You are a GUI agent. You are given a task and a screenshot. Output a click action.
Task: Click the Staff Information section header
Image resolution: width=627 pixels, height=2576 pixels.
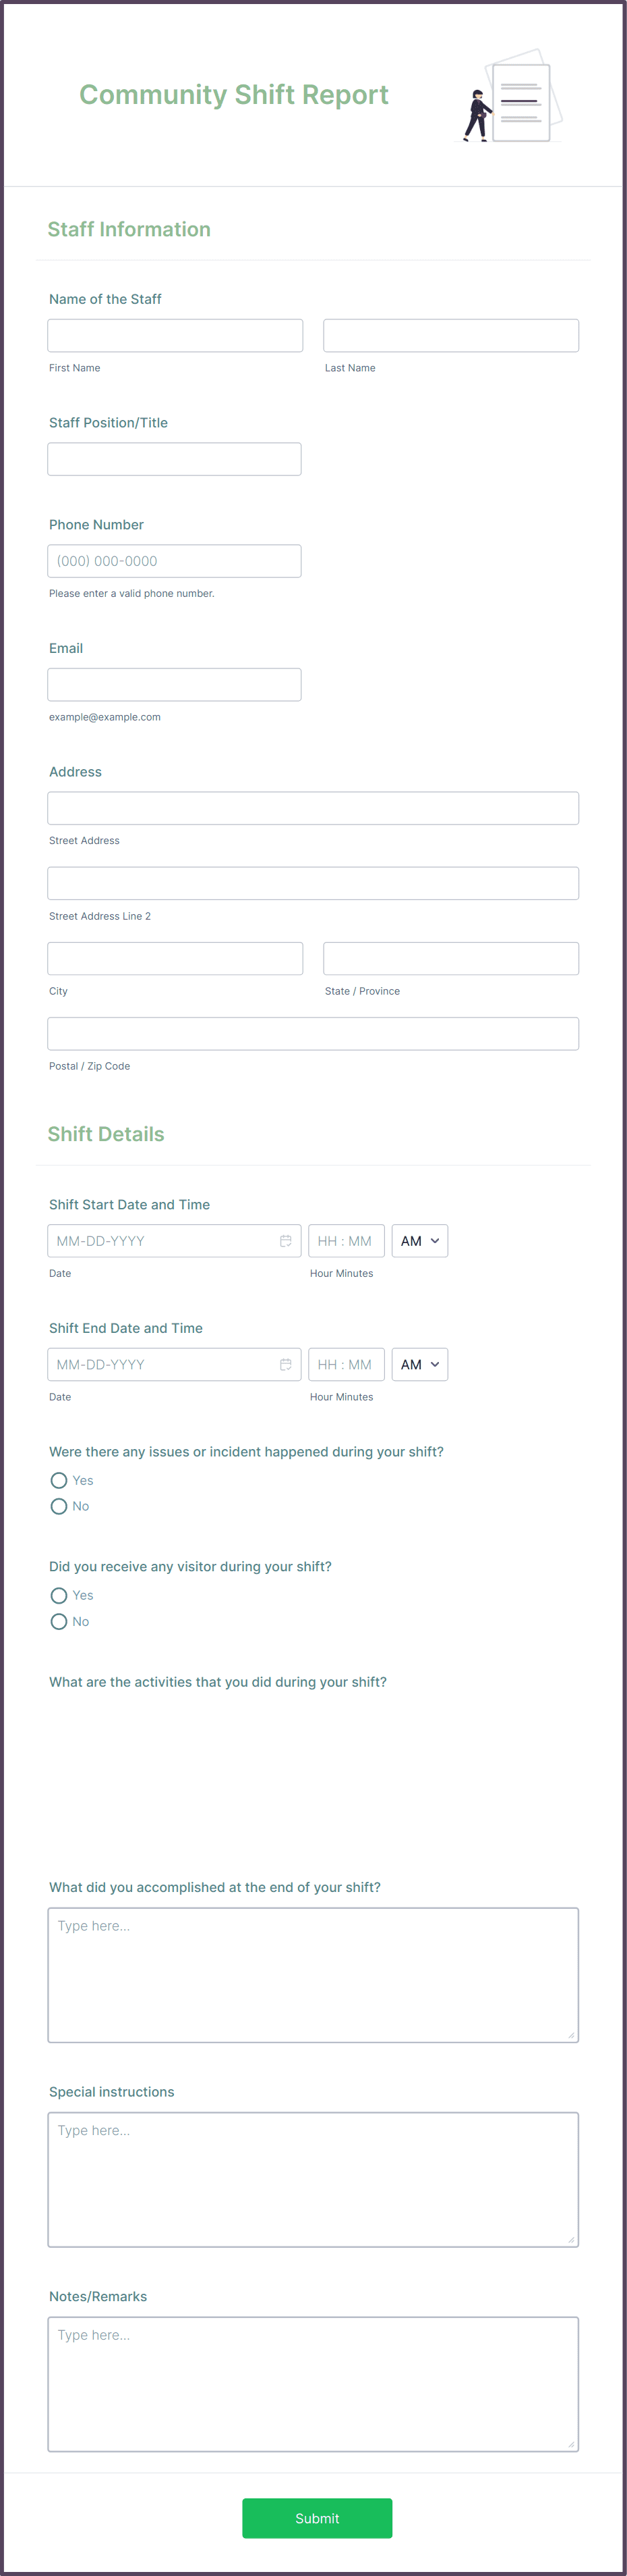click(x=129, y=229)
